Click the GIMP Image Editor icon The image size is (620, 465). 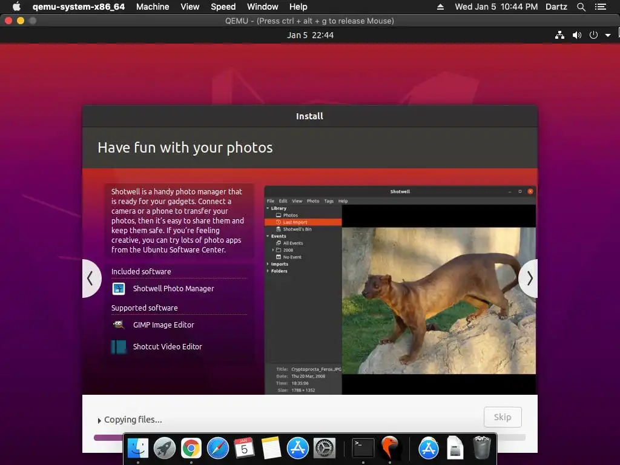pyautogui.click(x=118, y=325)
